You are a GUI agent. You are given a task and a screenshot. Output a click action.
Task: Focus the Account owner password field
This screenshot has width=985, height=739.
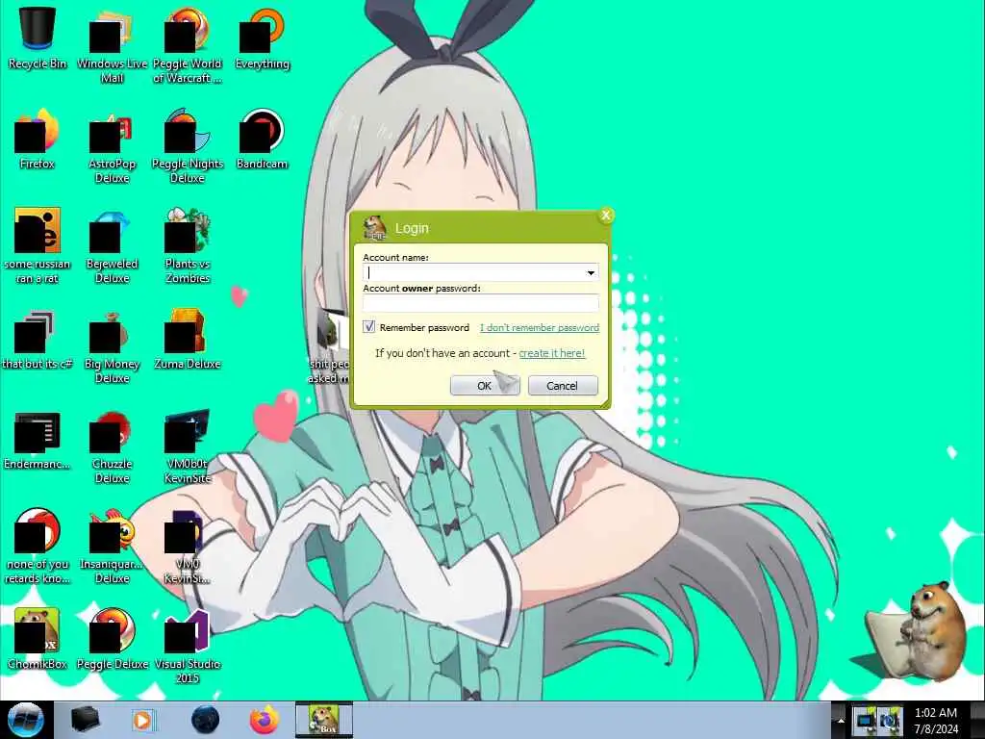(x=481, y=303)
